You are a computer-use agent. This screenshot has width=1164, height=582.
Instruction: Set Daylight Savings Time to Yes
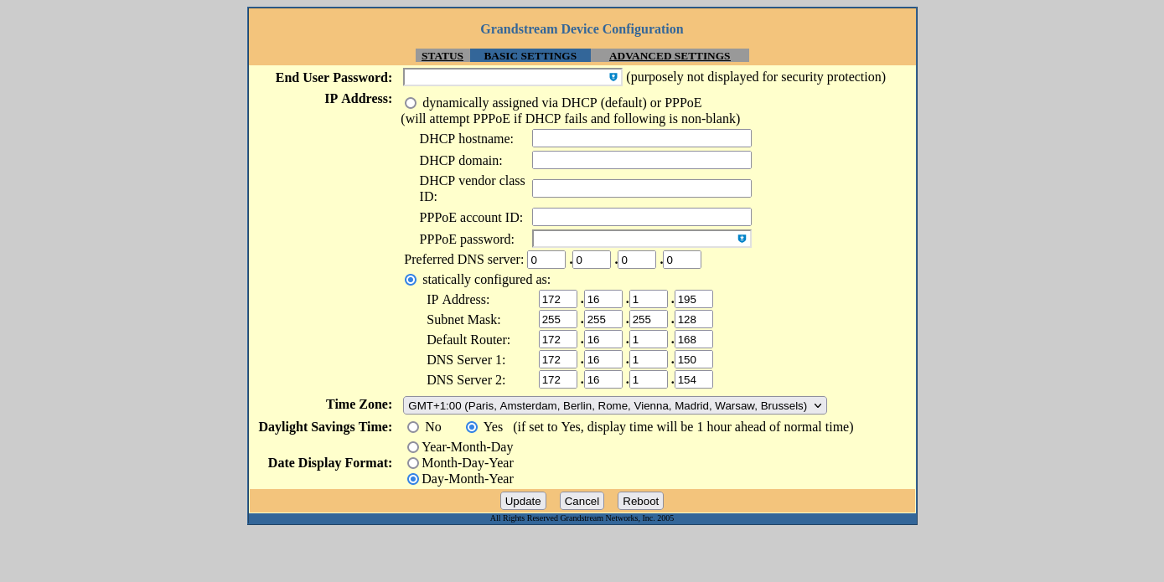[472, 427]
